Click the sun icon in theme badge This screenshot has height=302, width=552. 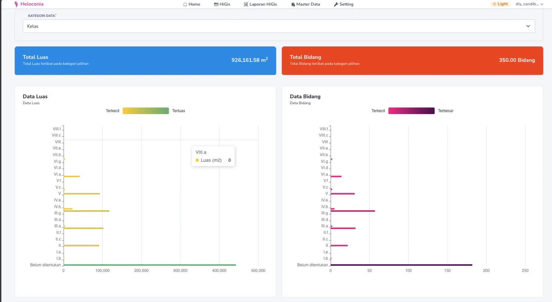[494, 4]
